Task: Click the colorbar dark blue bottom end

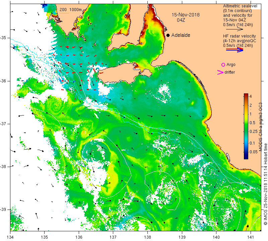Action: coord(246,157)
